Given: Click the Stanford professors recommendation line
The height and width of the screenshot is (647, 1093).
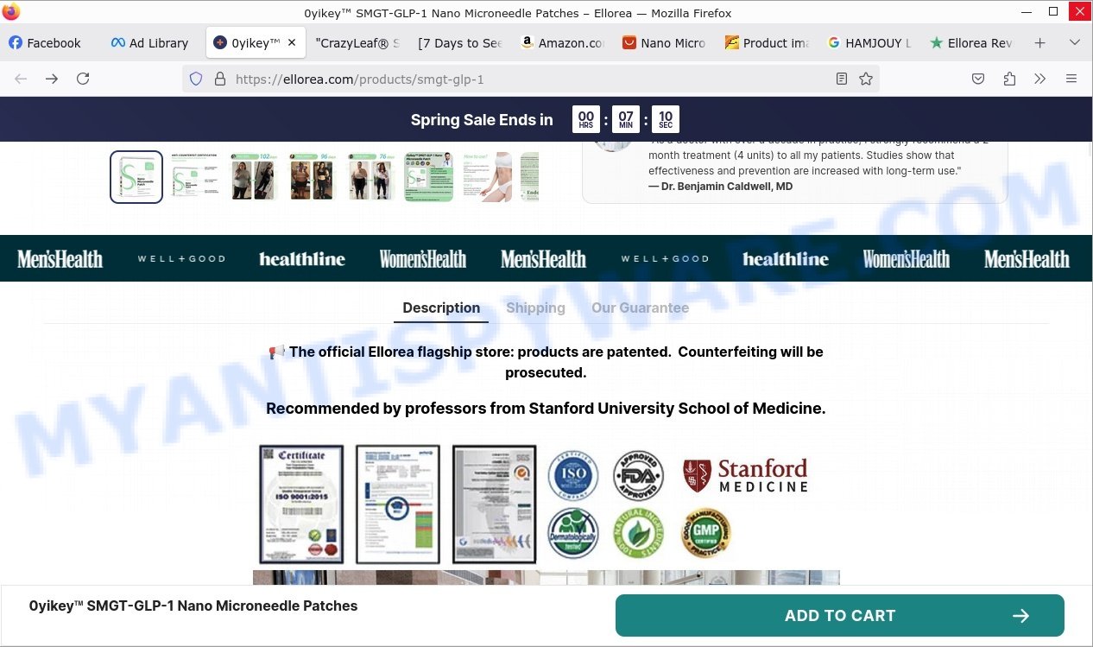Looking at the screenshot, I should pos(546,409).
